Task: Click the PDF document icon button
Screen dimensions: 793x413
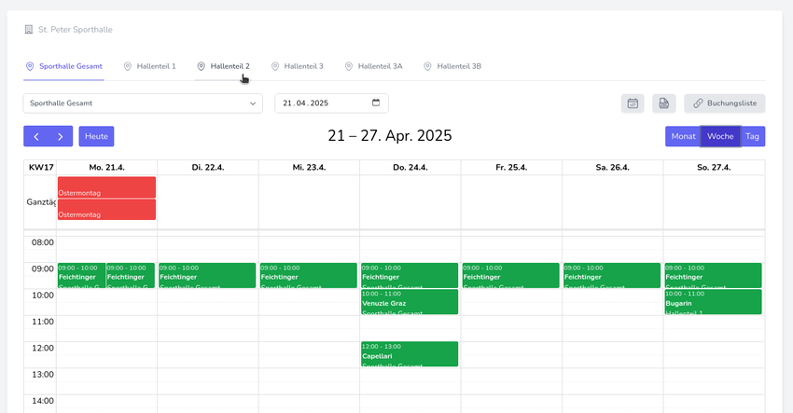Action: 663,103
